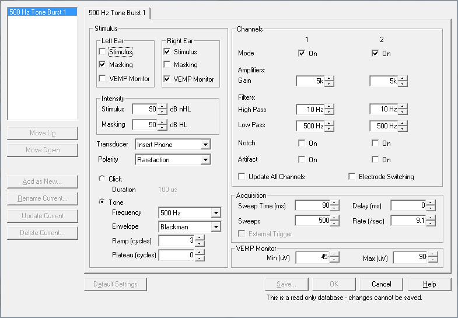The height and width of the screenshot is (318, 458).
Task: Enable the Left Ear Stimulus checkbox
Action: coord(102,52)
